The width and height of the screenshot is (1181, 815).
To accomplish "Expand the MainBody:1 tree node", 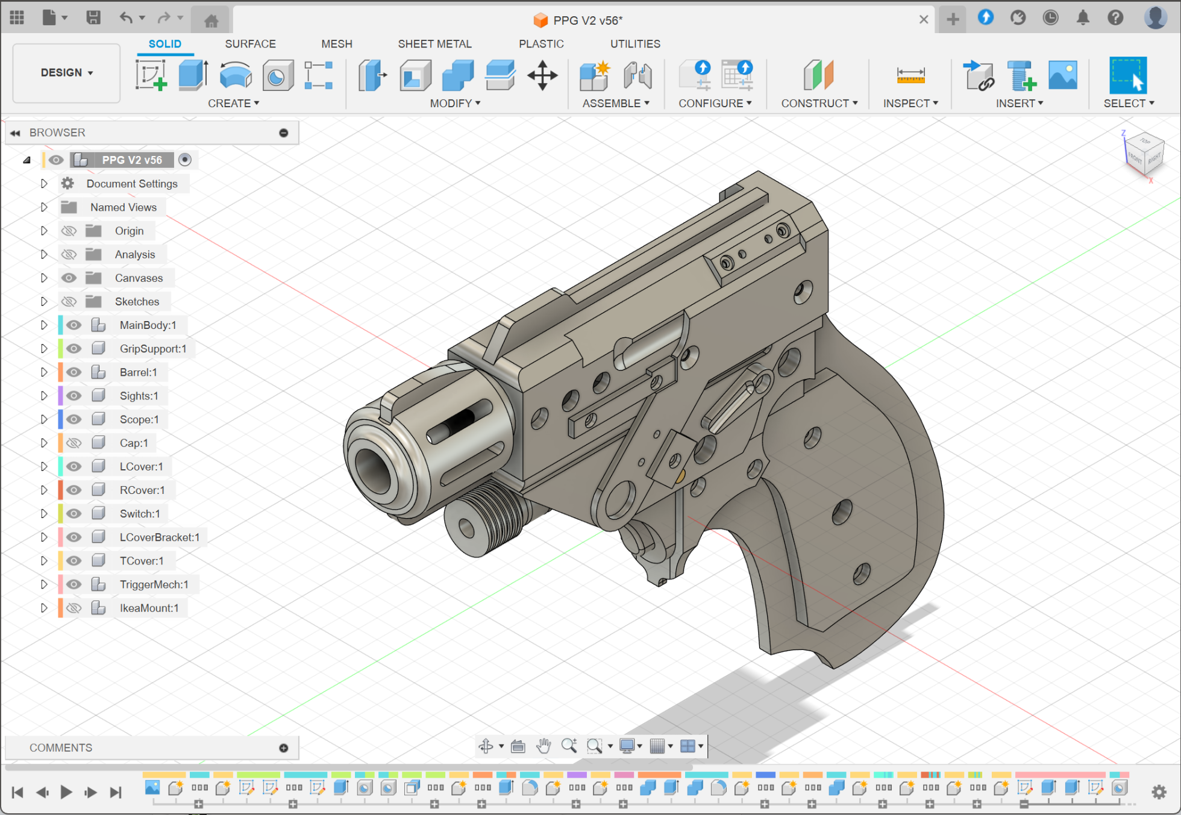I will [x=44, y=325].
